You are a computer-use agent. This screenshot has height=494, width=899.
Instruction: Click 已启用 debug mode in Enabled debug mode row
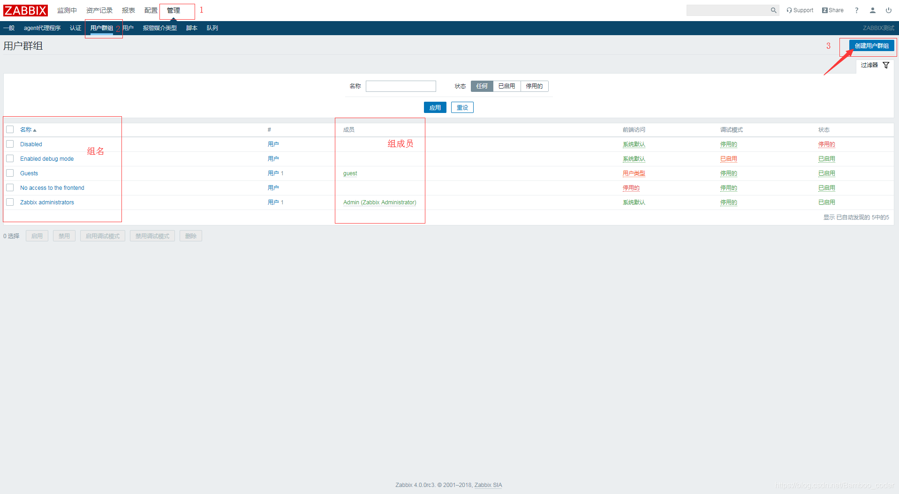[729, 159]
